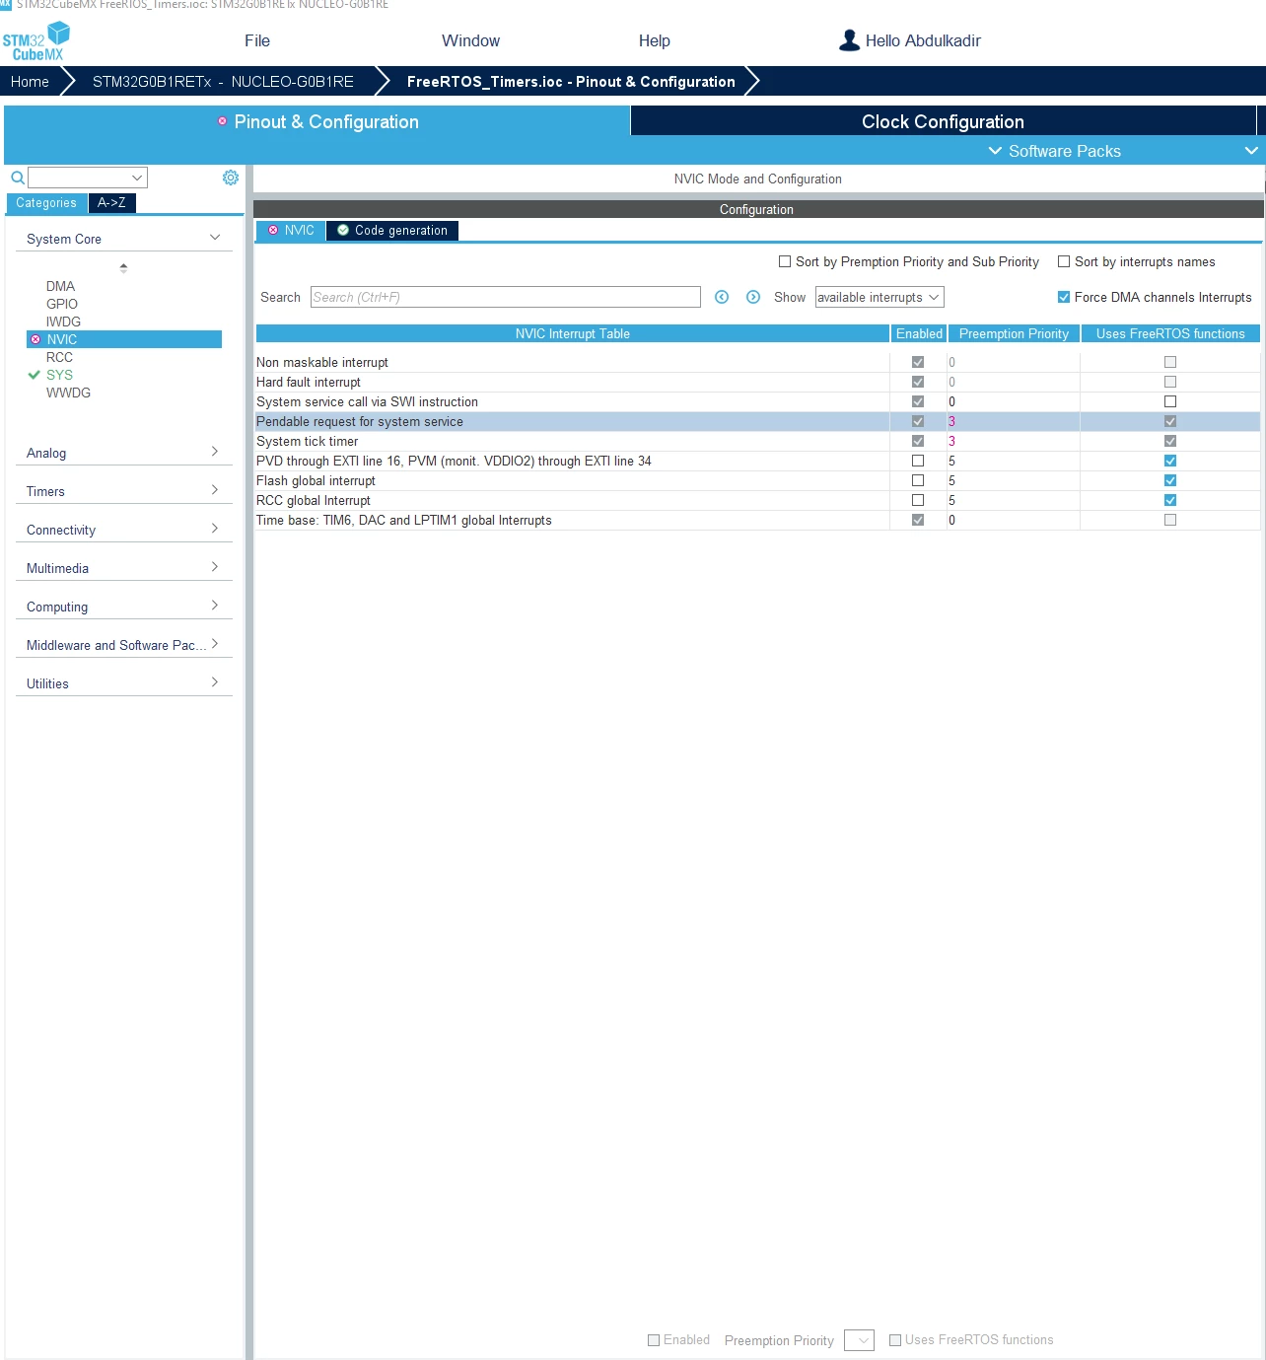This screenshot has width=1266, height=1360.
Task: Go to Home breadcrumb
Action: tap(30, 82)
